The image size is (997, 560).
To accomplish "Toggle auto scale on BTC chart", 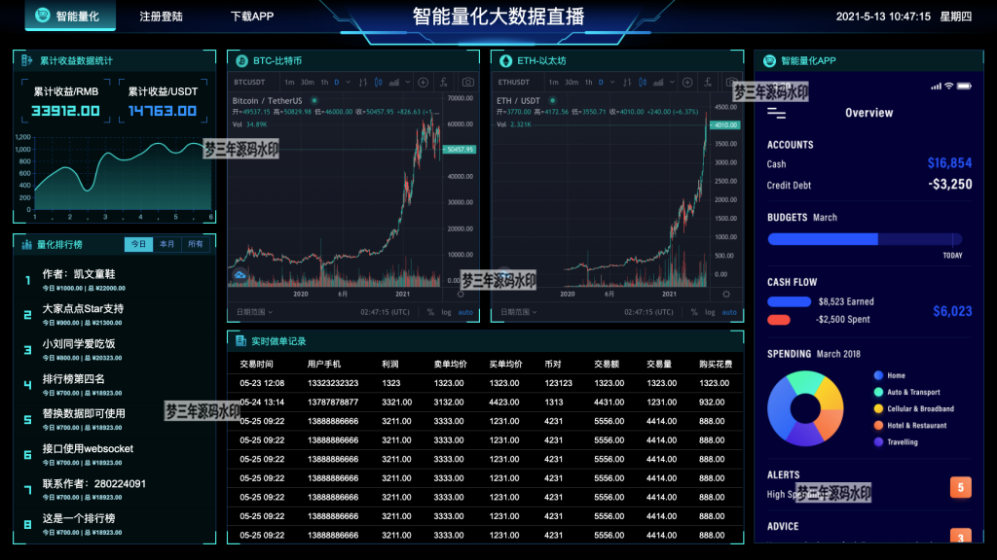I will [x=465, y=312].
